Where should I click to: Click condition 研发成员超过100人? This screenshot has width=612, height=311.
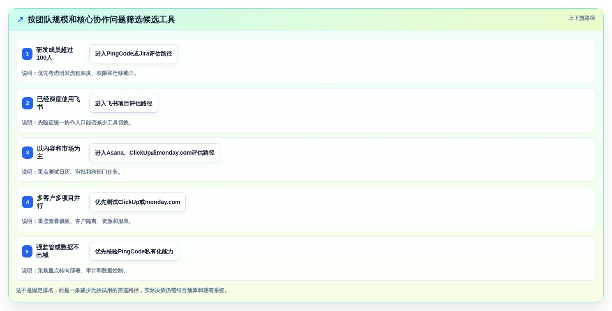[55, 54]
